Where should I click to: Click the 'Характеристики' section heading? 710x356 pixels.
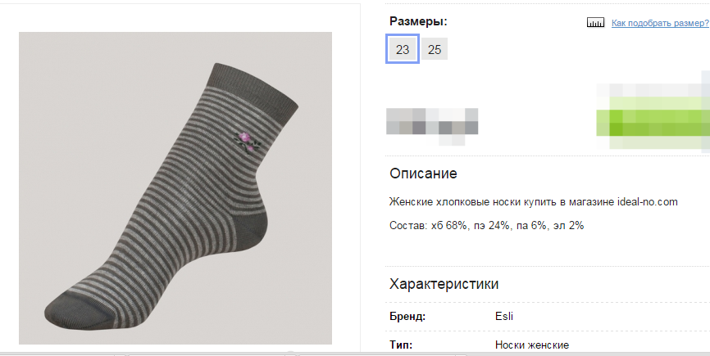(x=444, y=284)
